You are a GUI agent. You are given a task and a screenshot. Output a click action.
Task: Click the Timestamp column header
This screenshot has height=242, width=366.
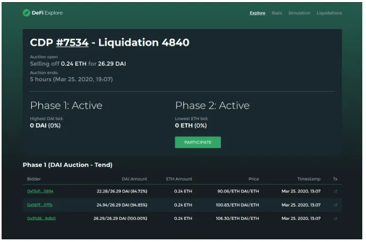point(309,179)
